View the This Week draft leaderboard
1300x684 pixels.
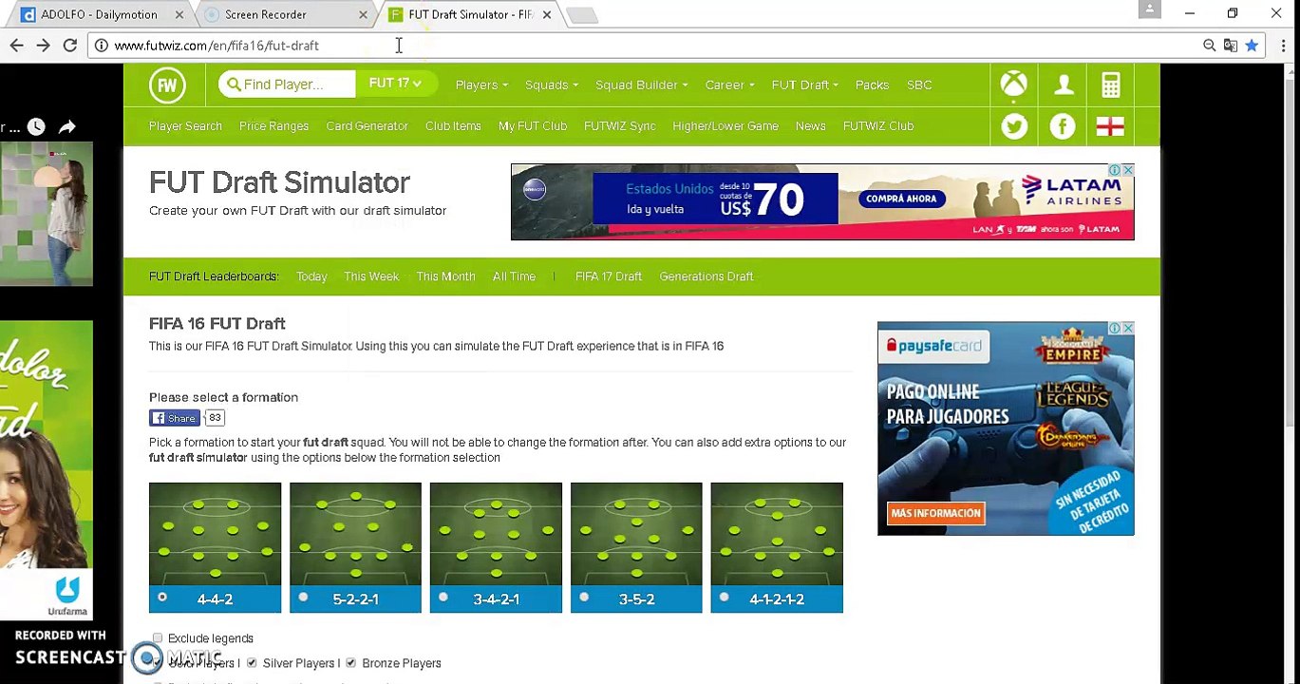click(371, 276)
